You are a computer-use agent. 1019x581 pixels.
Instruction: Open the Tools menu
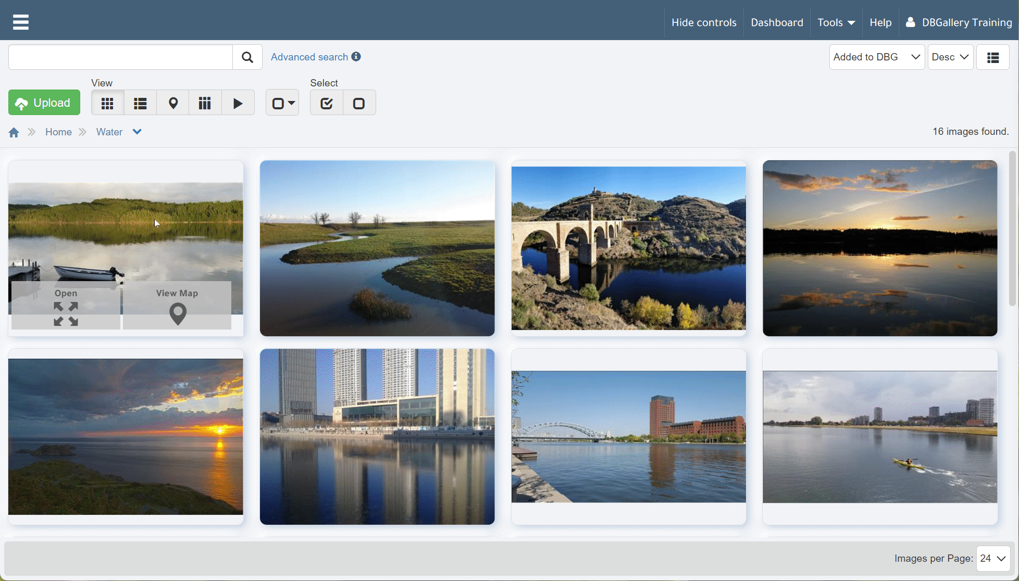(x=836, y=22)
